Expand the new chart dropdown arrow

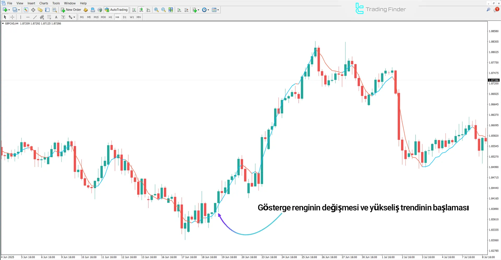9,10
